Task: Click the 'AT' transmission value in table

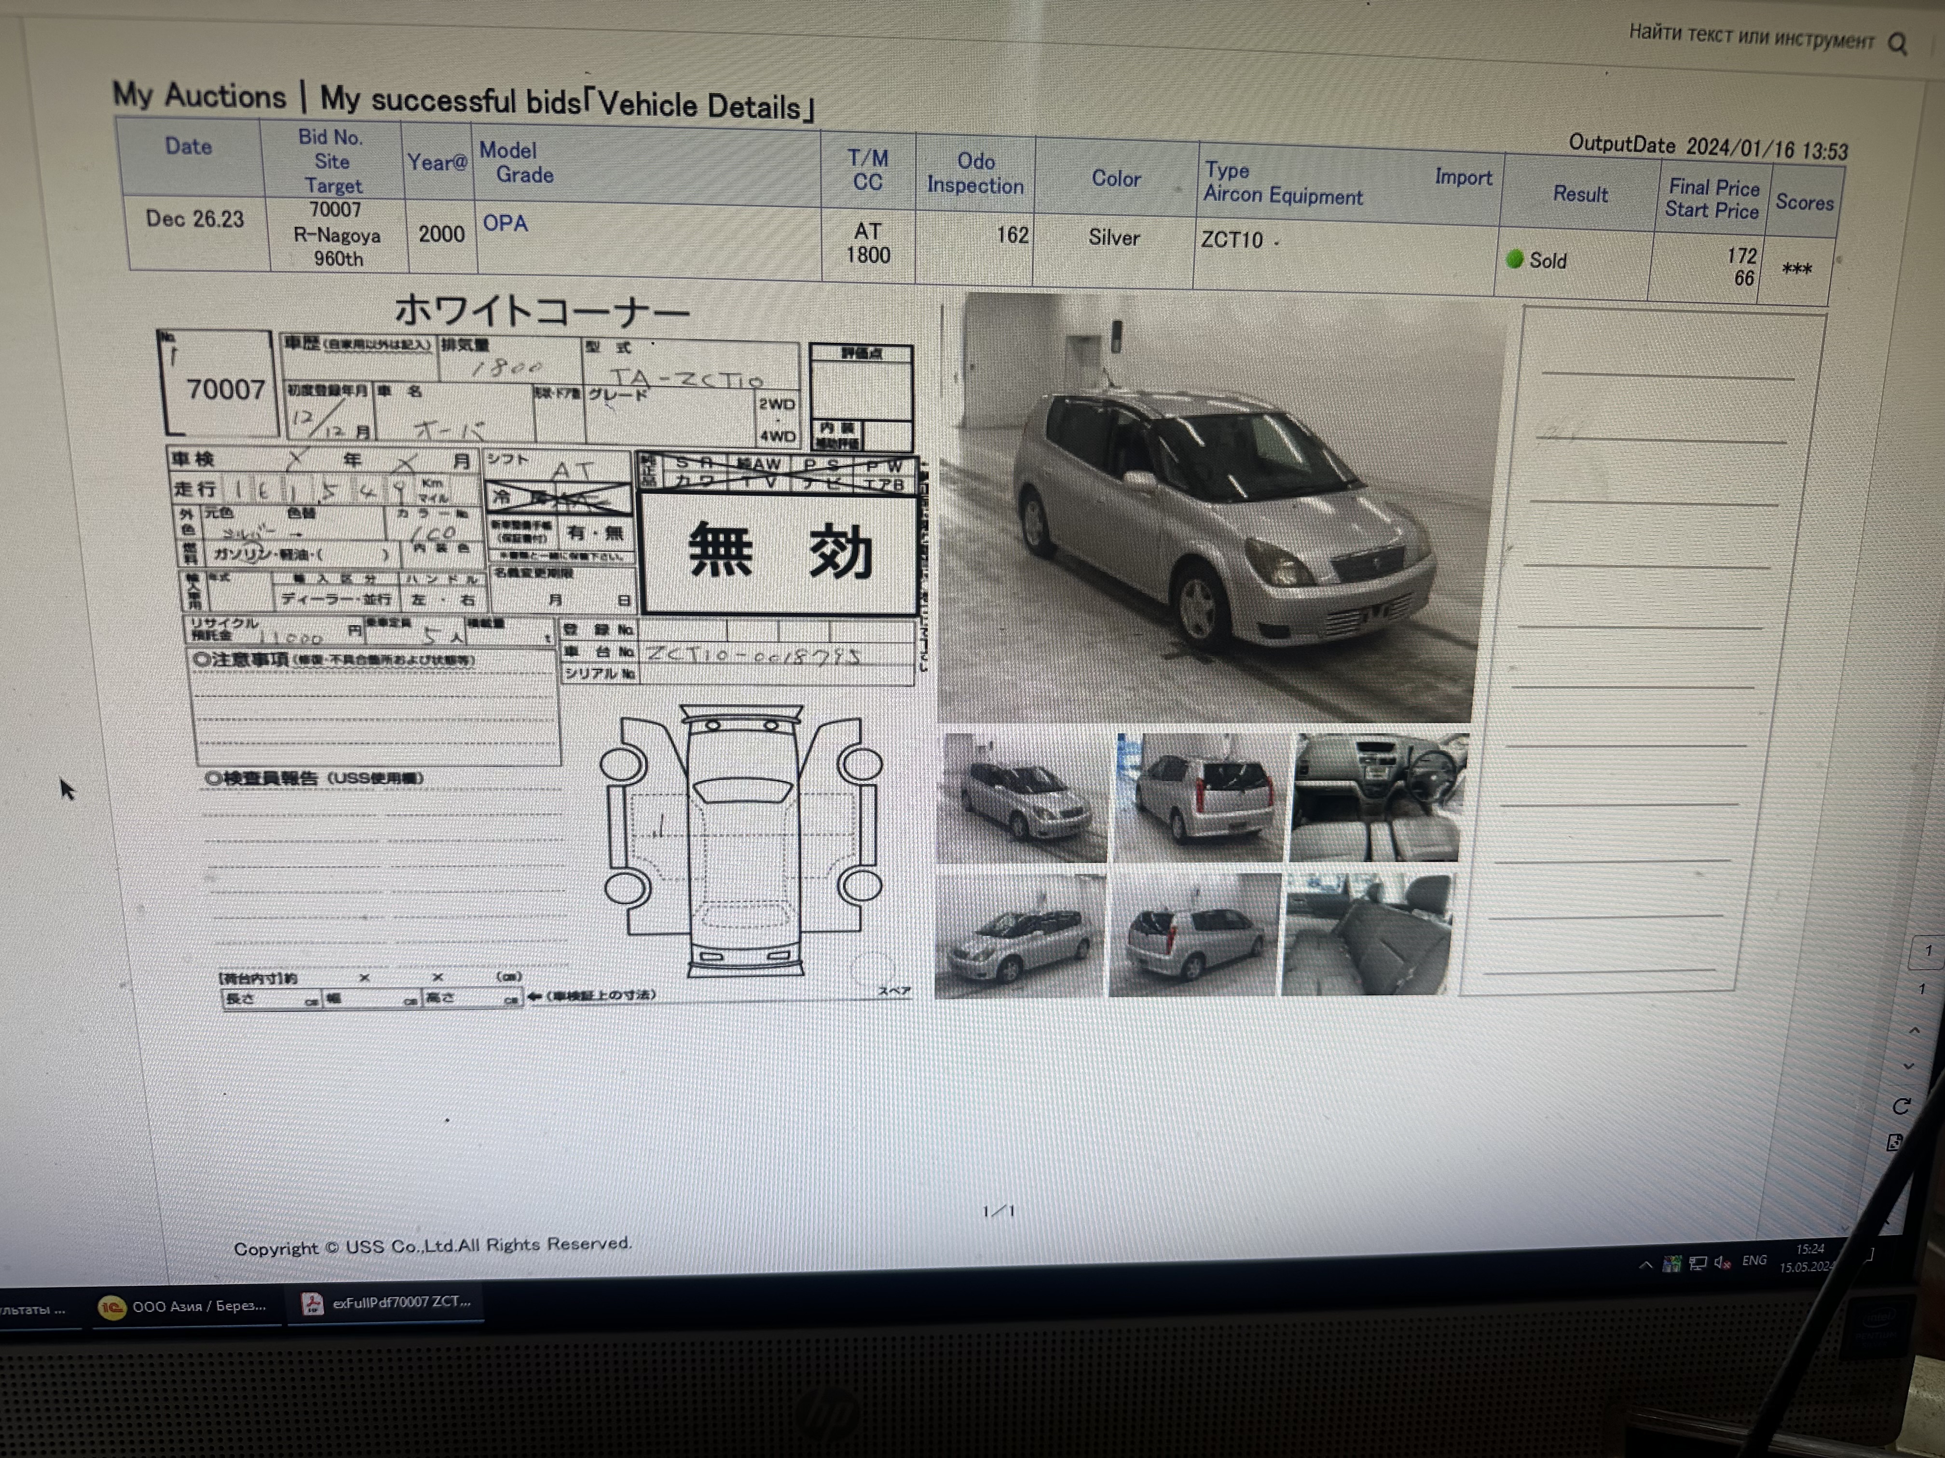Action: (867, 231)
